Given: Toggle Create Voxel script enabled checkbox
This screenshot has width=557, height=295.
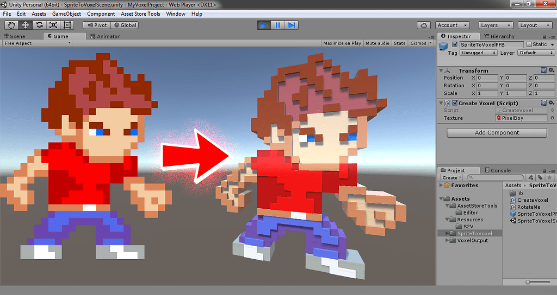Looking at the screenshot, I should pyautogui.click(x=455, y=103).
